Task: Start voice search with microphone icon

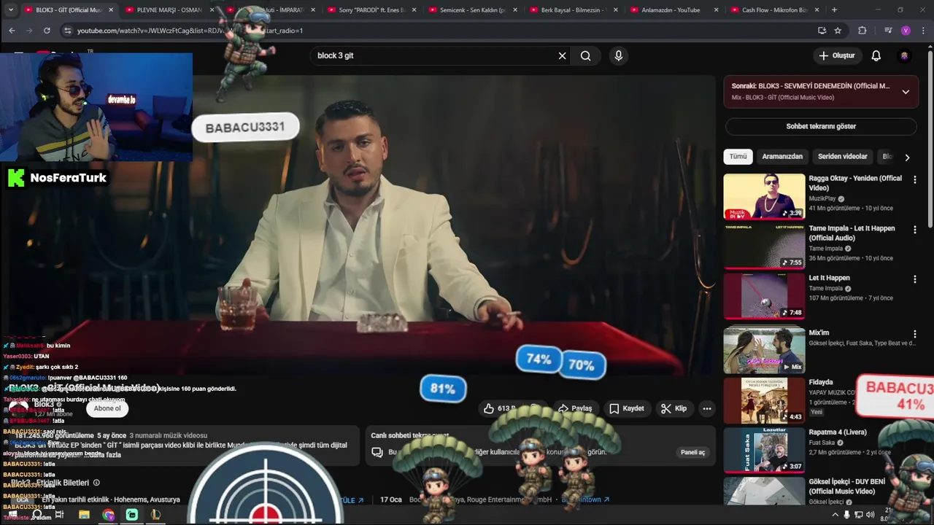Action: click(x=619, y=55)
